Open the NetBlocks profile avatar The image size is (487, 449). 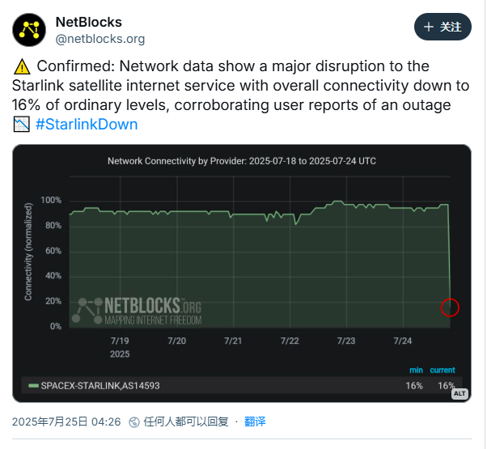point(29,30)
